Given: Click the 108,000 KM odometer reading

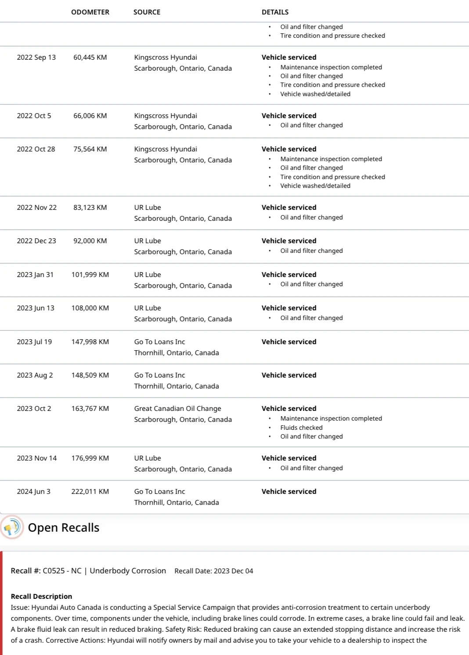Looking at the screenshot, I should (90, 308).
